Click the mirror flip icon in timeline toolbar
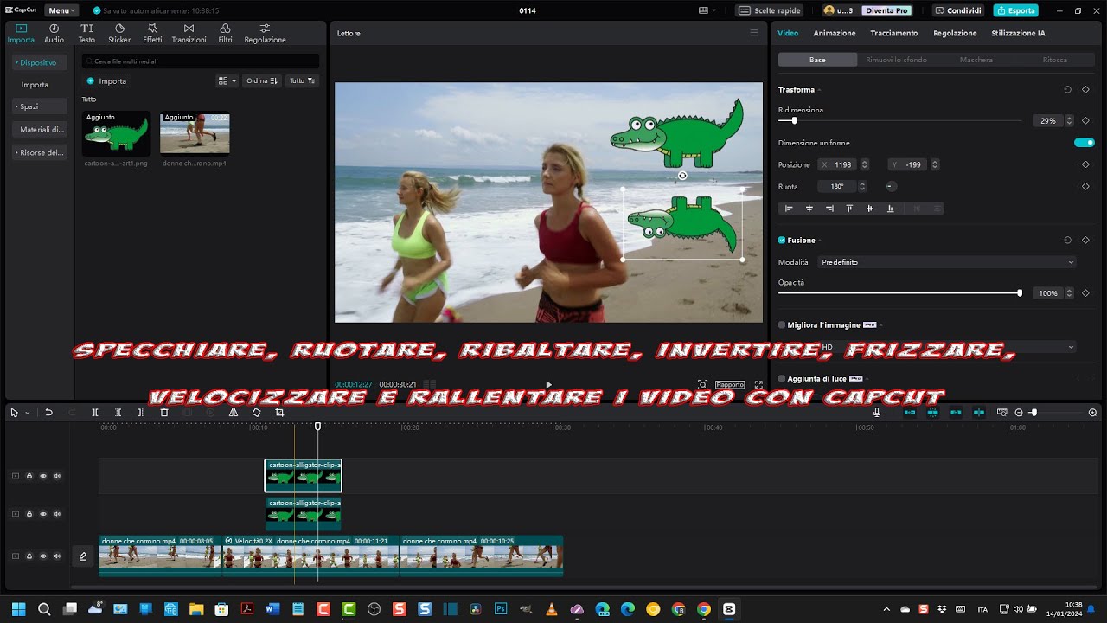The width and height of the screenshot is (1107, 623). point(234,413)
